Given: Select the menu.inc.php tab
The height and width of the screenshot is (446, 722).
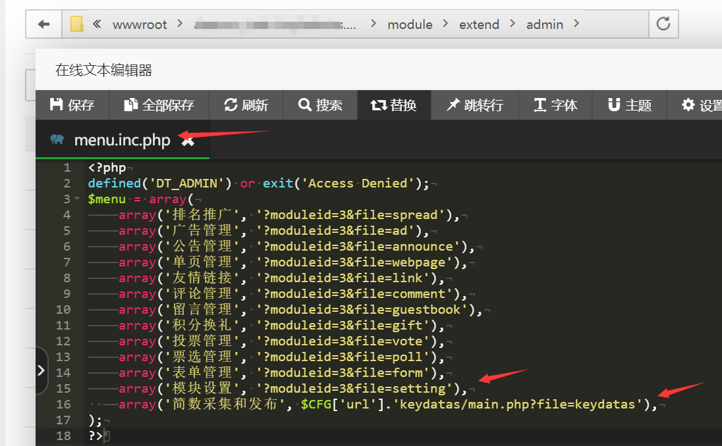Looking at the screenshot, I should (x=122, y=139).
